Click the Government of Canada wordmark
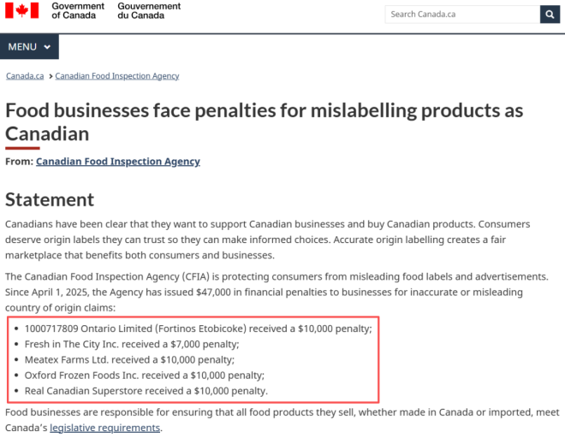The image size is (565, 438). [x=78, y=10]
